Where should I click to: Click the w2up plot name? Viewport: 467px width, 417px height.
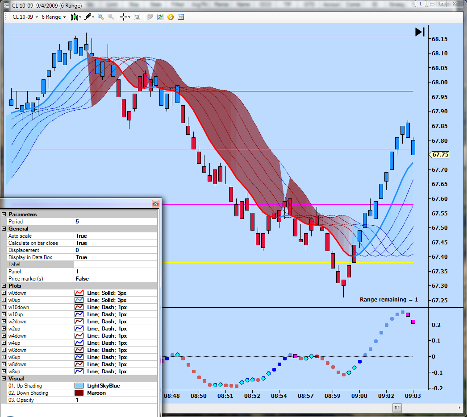pyautogui.click(x=14, y=329)
